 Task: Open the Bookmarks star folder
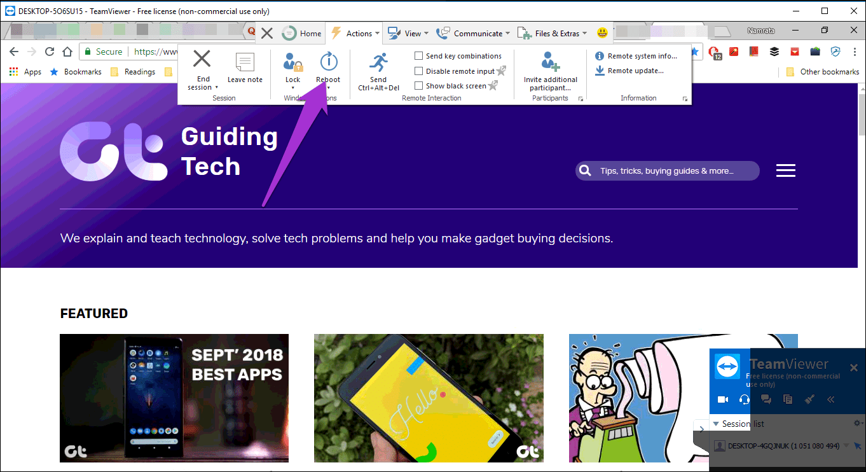click(76, 72)
